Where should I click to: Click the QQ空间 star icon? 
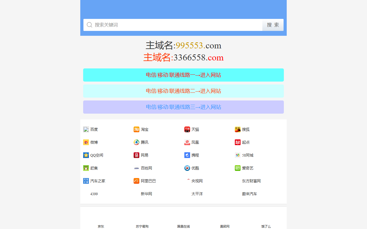click(x=86, y=155)
